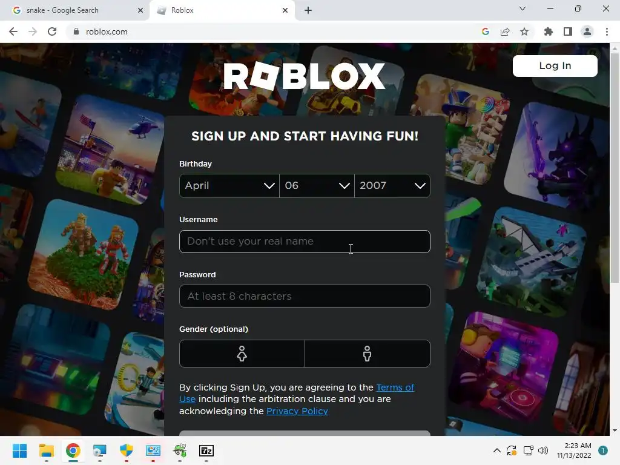Click the page vertical scrollbar
Viewport: 620px width, 465px height.
(615, 168)
